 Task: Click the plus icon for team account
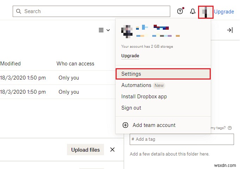(125, 125)
